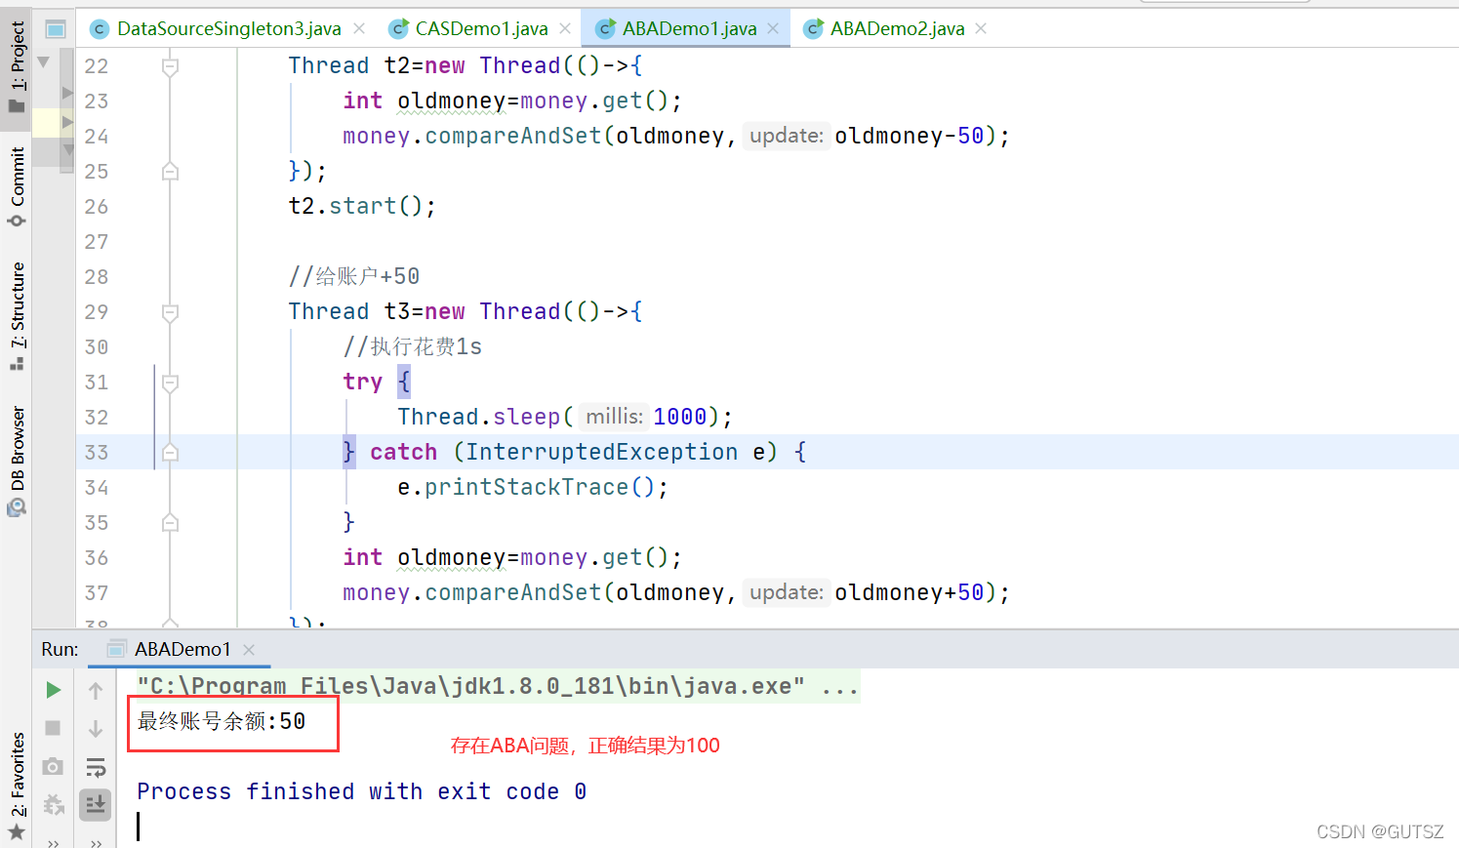Click the Up the Stack Trace arrow
Screen dimensions: 1459x848
pyautogui.click(x=96, y=690)
